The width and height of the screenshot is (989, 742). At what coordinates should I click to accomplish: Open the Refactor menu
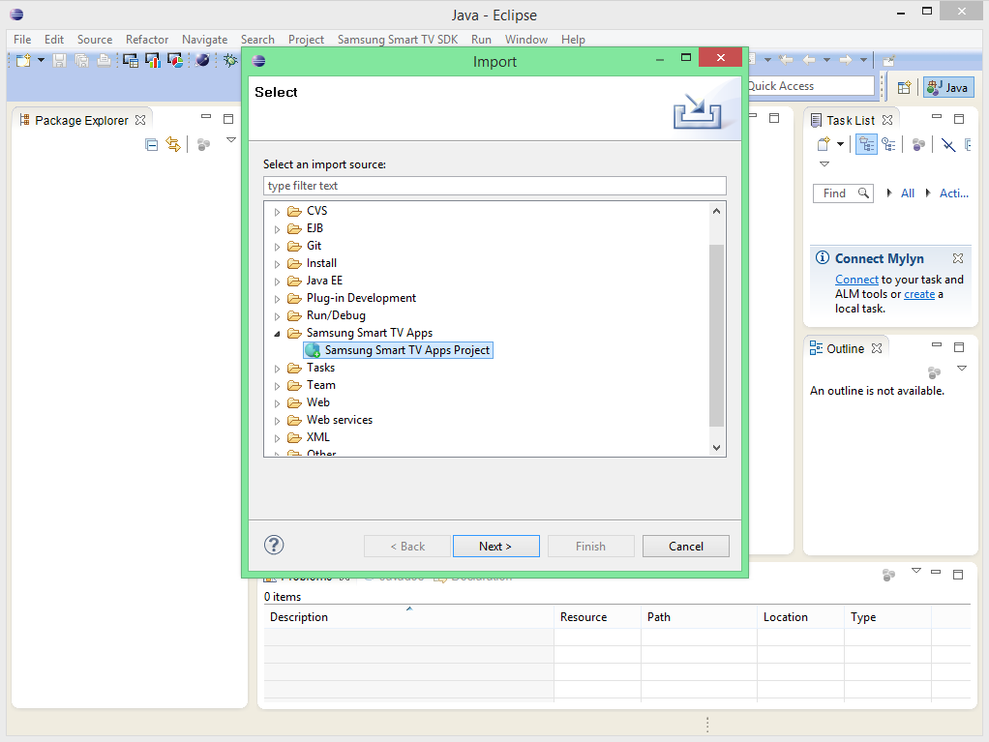coord(147,39)
